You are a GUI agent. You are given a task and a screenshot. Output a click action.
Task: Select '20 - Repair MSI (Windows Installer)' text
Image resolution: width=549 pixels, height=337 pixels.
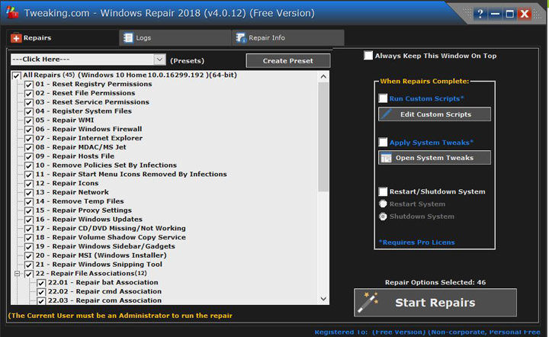tap(101, 255)
